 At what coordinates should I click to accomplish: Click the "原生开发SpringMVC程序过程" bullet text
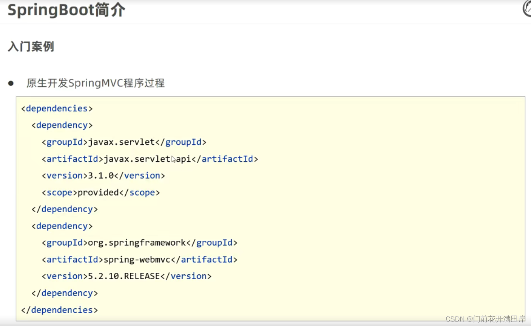tap(96, 83)
